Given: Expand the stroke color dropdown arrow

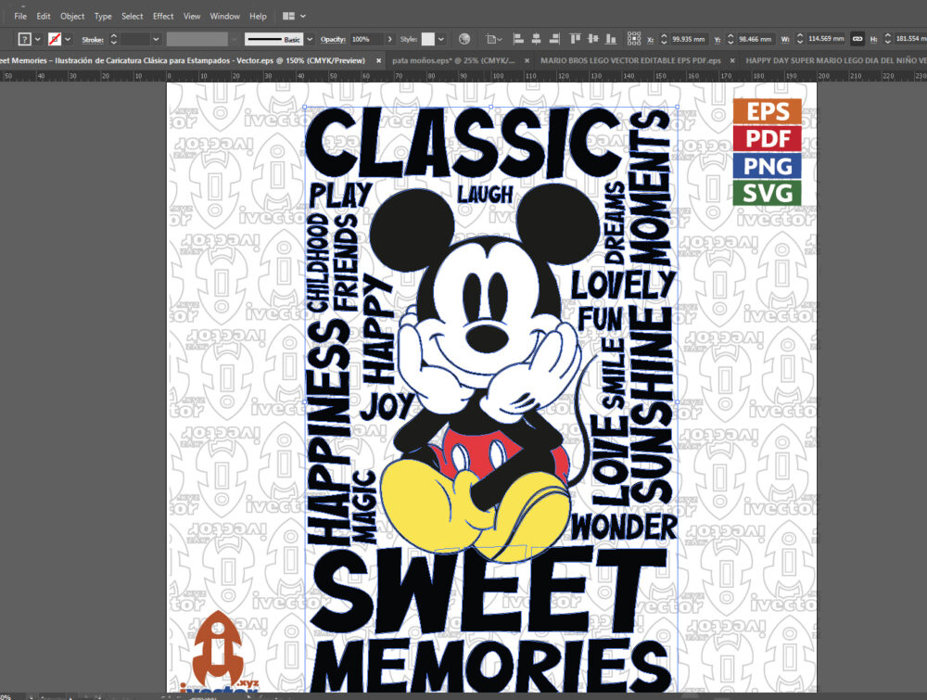Looking at the screenshot, I should click(68, 39).
